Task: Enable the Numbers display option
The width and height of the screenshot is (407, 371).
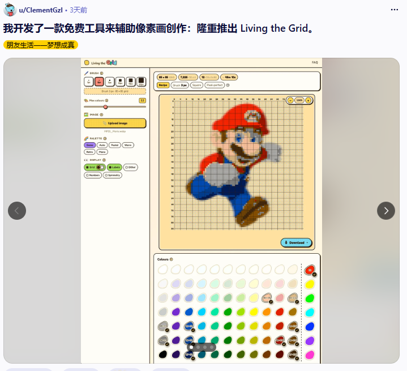Action: point(93,176)
